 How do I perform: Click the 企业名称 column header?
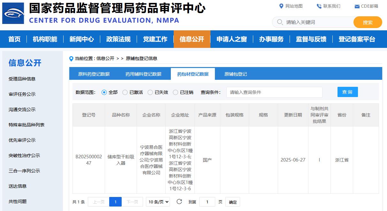click(151, 115)
